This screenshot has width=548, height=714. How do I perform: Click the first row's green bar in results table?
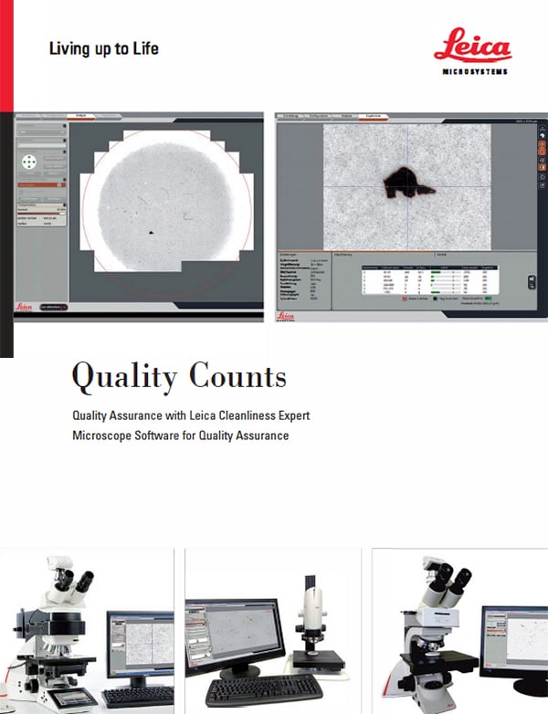coord(436,272)
